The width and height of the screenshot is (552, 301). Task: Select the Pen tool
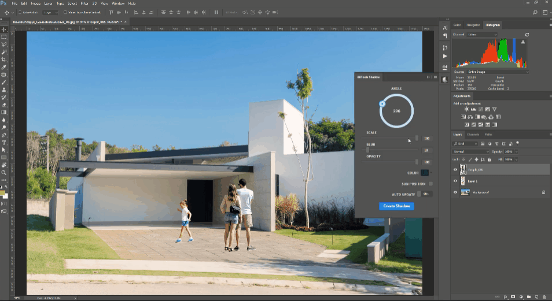click(x=4, y=135)
